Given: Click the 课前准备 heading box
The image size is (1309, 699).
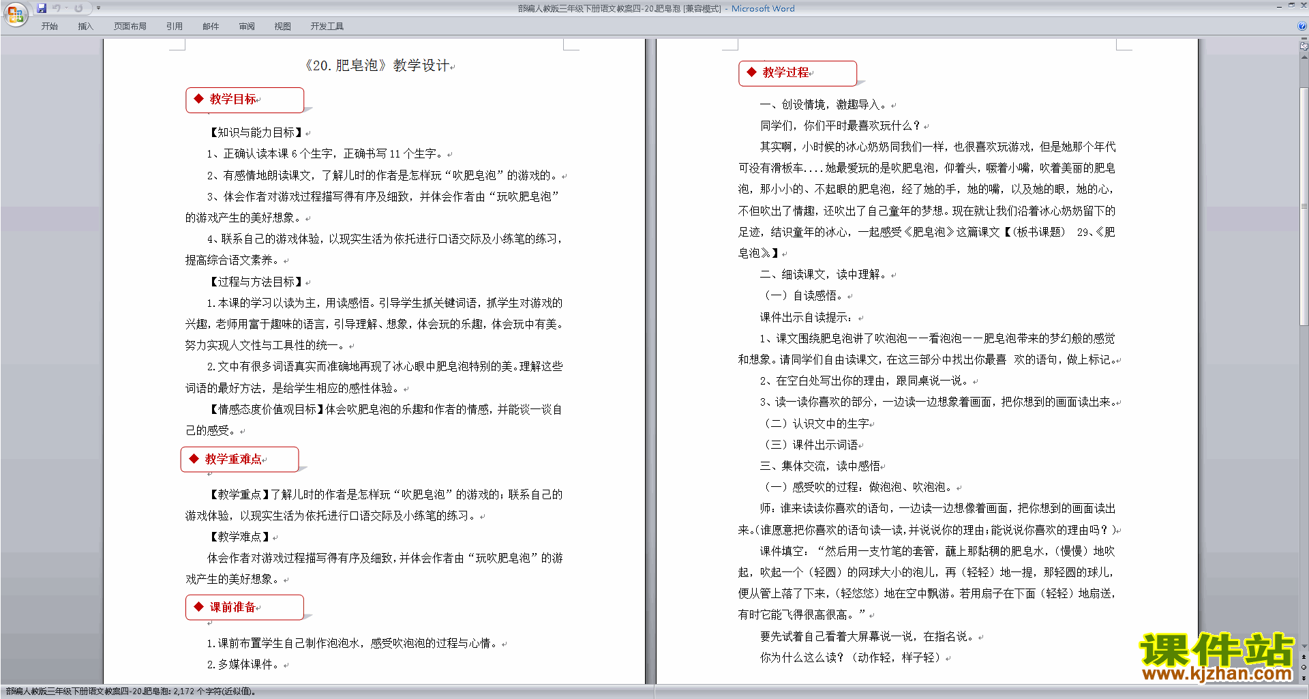Looking at the screenshot, I should tap(245, 608).
